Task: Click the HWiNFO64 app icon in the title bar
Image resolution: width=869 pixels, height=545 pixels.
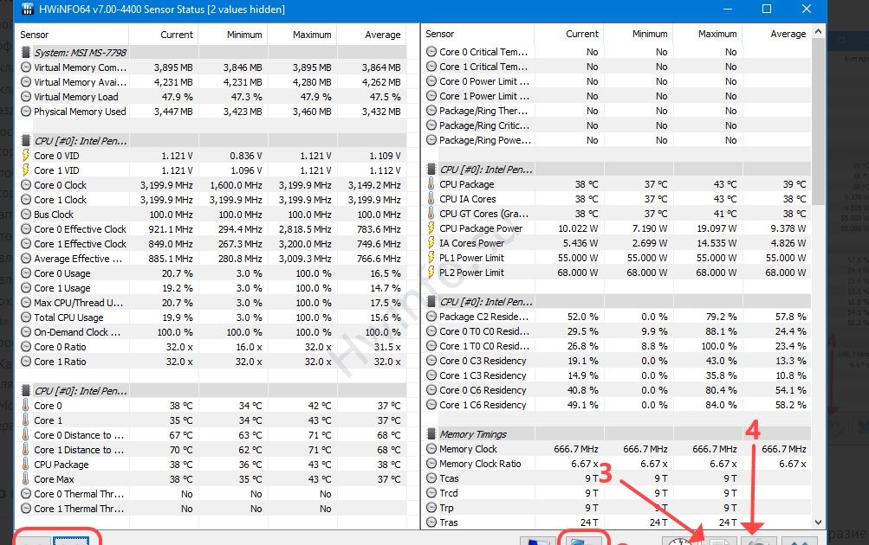Action: point(27,9)
